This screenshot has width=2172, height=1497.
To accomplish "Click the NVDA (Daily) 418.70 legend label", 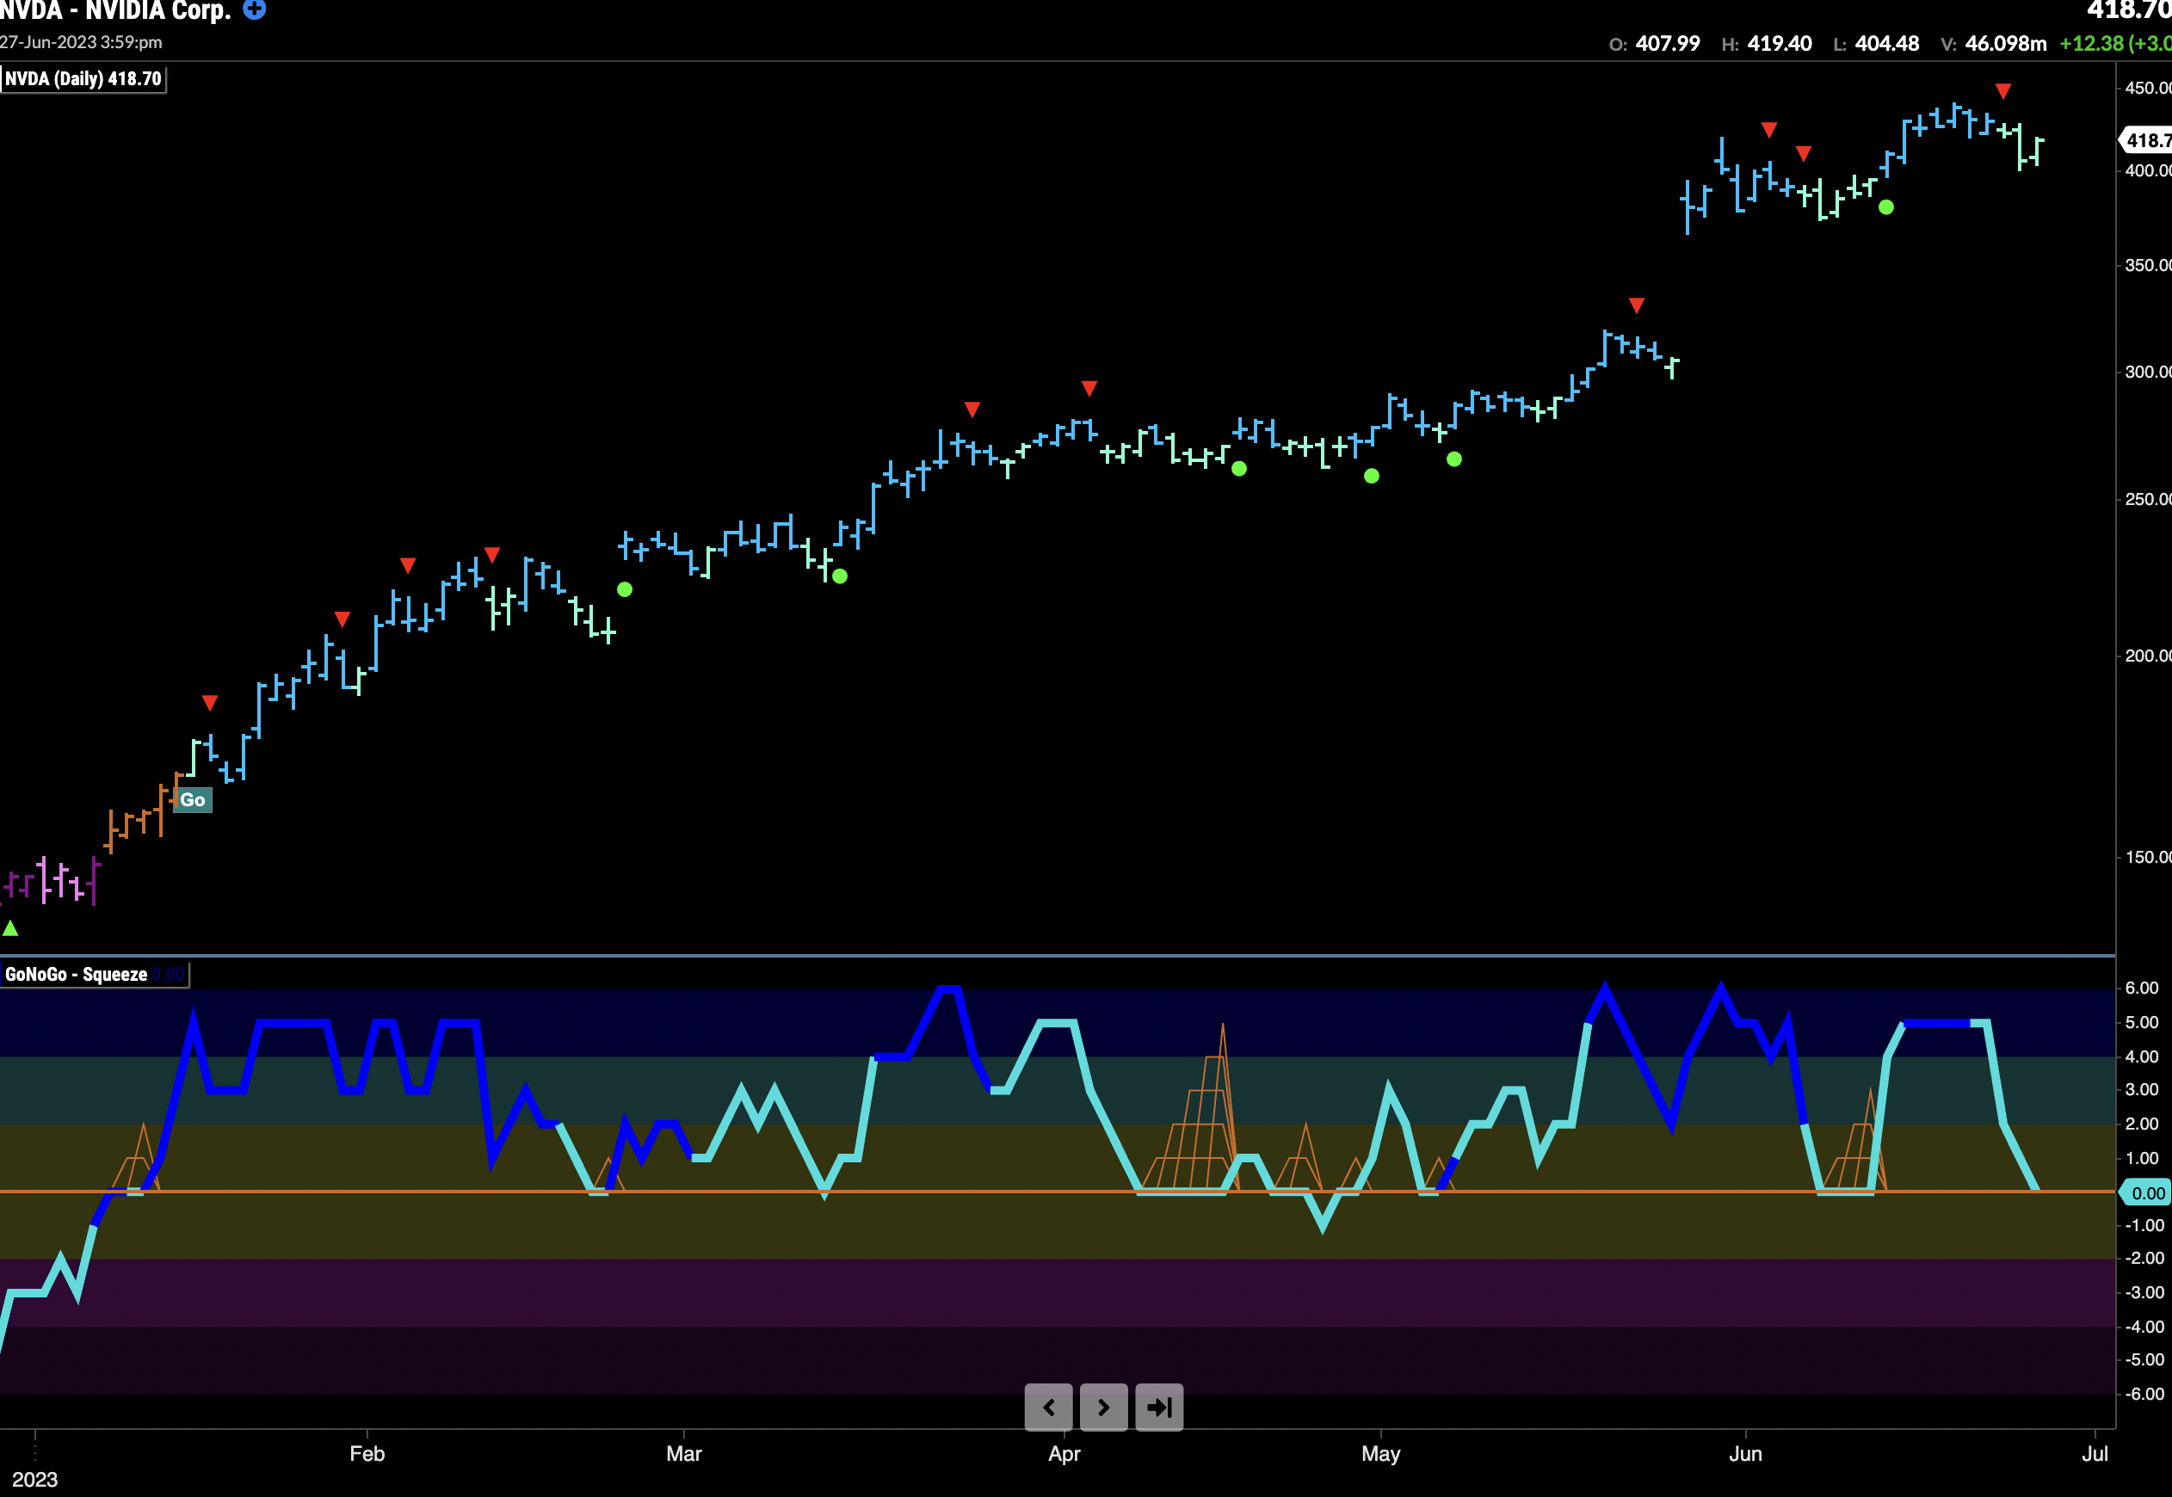I will (83, 79).
